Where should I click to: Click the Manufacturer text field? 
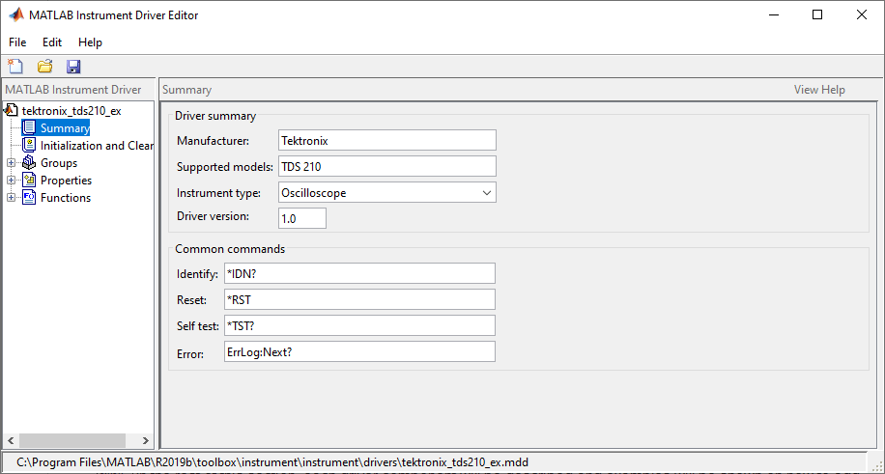point(386,141)
